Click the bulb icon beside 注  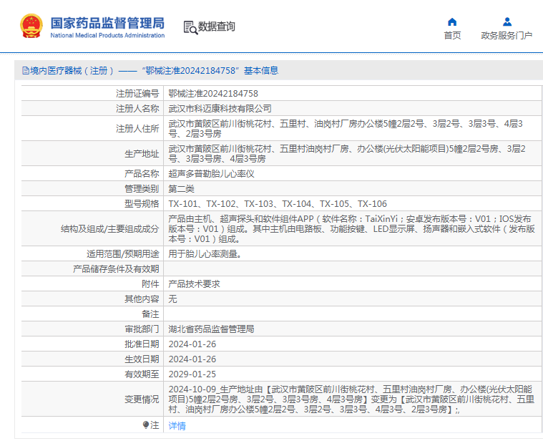pyautogui.click(x=146, y=425)
